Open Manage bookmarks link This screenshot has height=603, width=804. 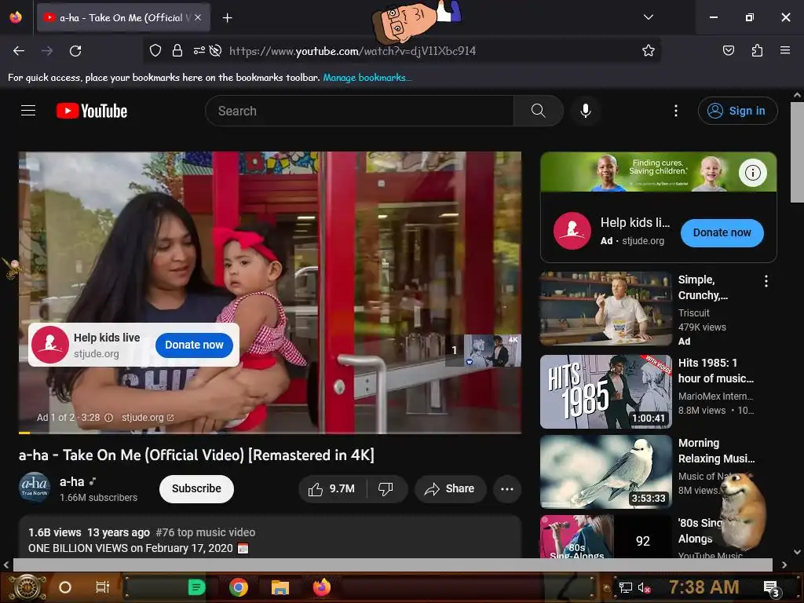[x=367, y=78]
